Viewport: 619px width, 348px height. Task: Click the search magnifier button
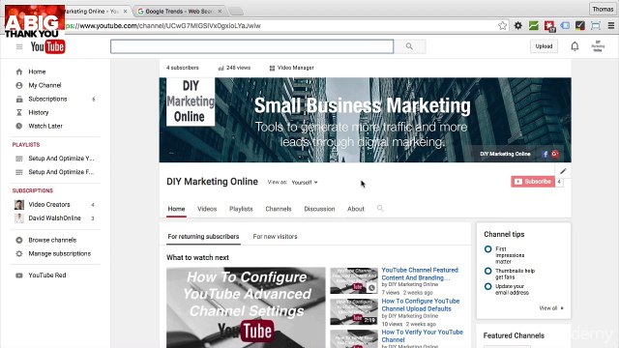(409, 46)
